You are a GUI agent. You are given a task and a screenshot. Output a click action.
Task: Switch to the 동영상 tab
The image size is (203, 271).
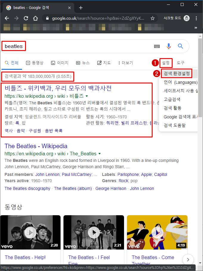click(x=35, y=63)
